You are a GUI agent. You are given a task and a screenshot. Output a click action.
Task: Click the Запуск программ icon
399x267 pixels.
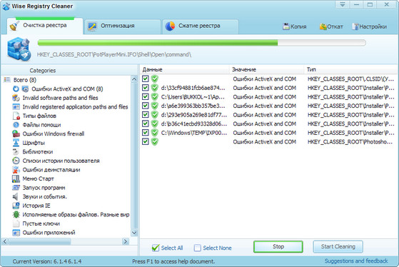click(x=16, y=188)
